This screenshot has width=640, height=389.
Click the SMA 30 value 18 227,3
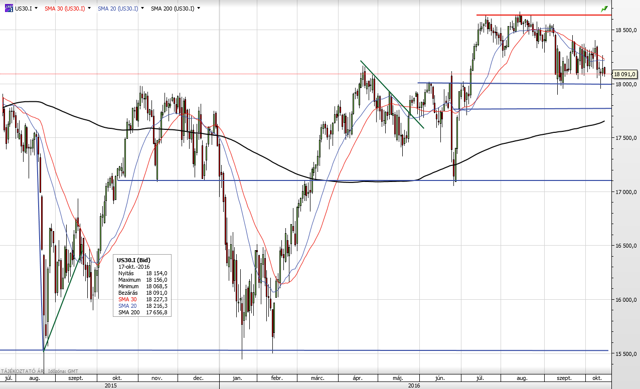click(156, 299)
